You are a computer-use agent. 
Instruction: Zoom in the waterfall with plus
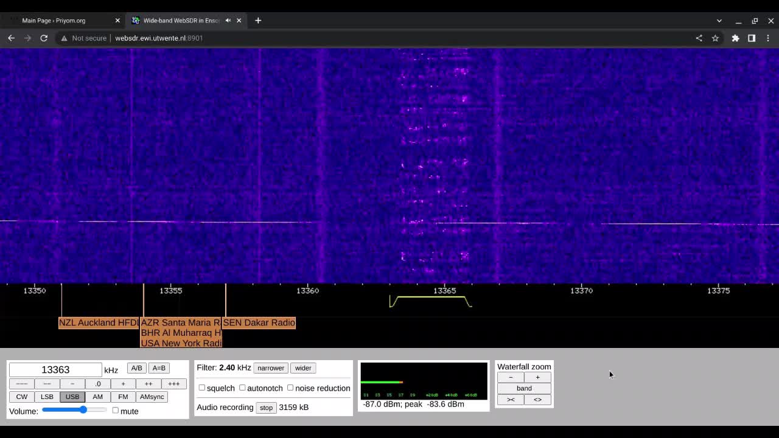pos(537,377)
